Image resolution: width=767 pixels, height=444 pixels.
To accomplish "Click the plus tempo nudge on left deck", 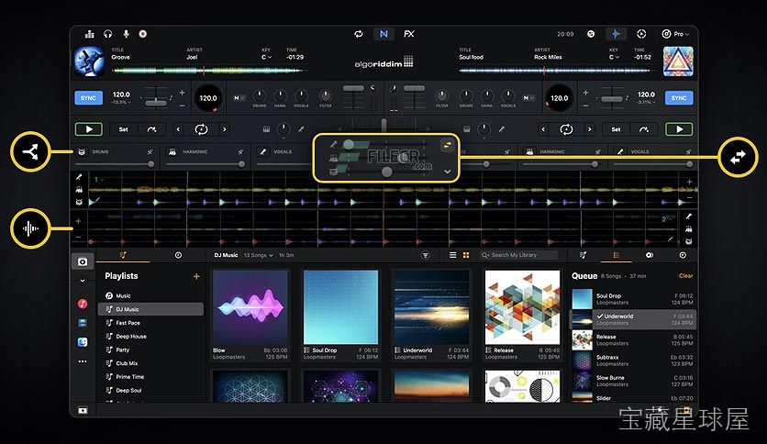I will coord(182,92).
